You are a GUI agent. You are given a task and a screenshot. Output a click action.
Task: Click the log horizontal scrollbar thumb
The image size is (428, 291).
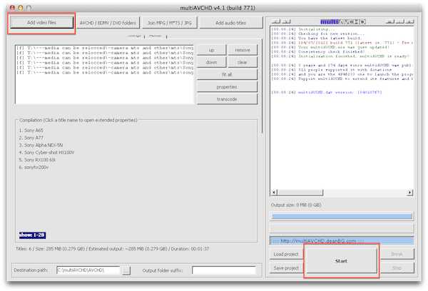tap(300, 193)
